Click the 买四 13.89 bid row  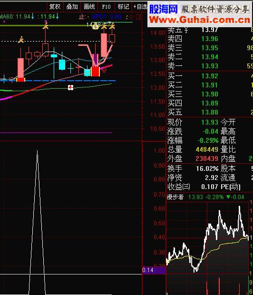tap(210, 103)
